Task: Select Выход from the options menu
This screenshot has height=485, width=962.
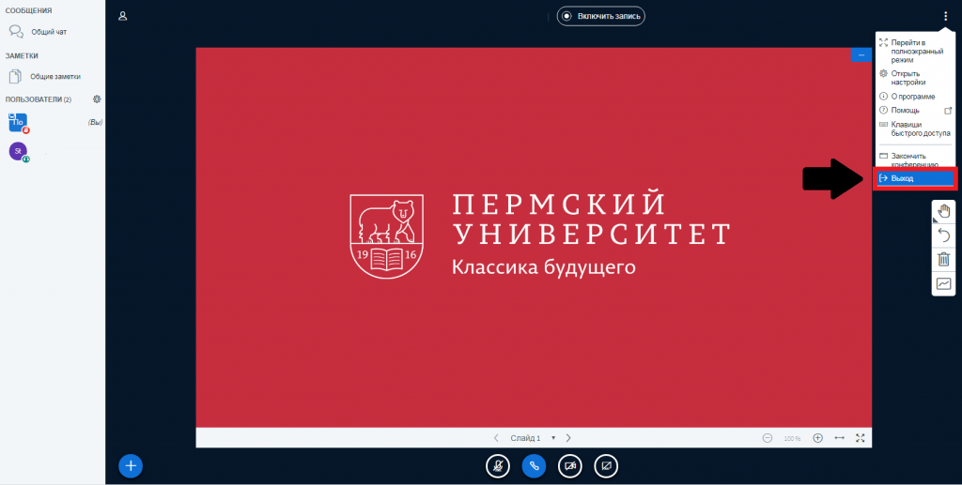Action: [914, 178]
